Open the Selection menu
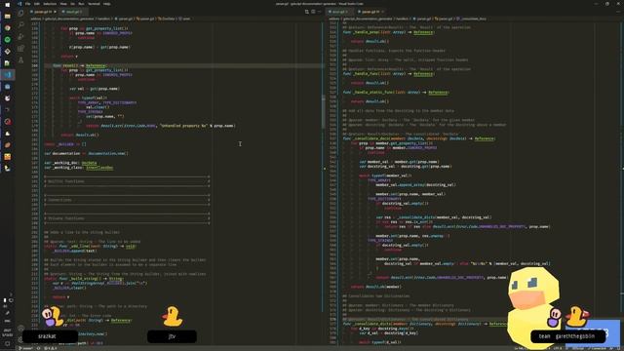This screenshot has width=624, height=351. pyautogui.click(x=50, y=4)
